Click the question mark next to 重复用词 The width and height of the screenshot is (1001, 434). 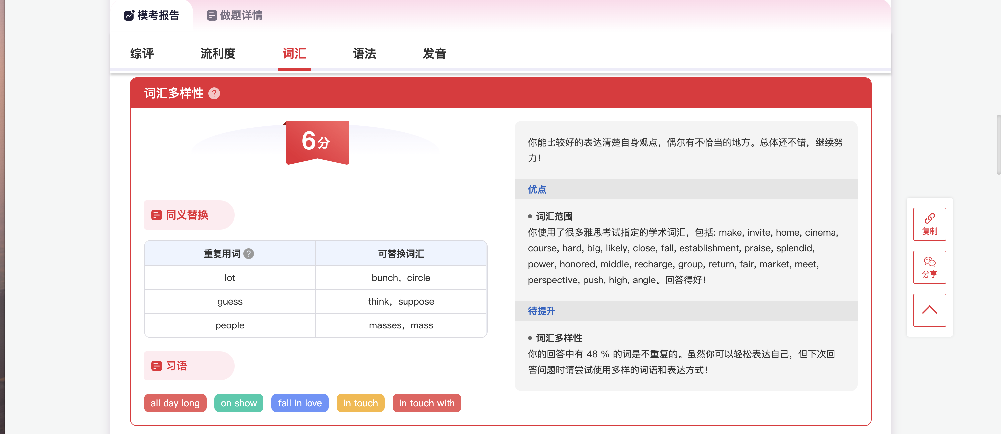click(249, 253)
